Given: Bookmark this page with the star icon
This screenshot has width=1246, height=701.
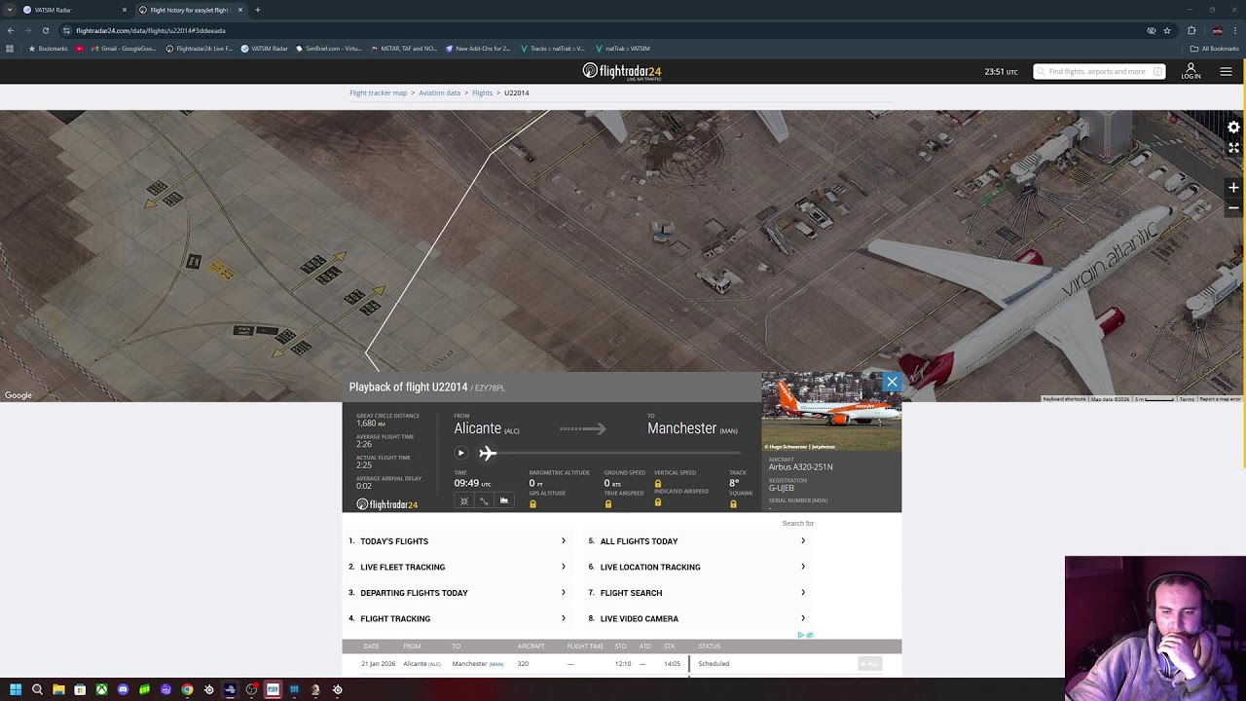Looking at the screenshot, I should (1167, 30).
